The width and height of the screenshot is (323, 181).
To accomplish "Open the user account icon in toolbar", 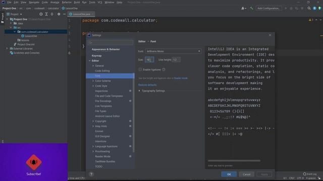I will tap(243, 9).
